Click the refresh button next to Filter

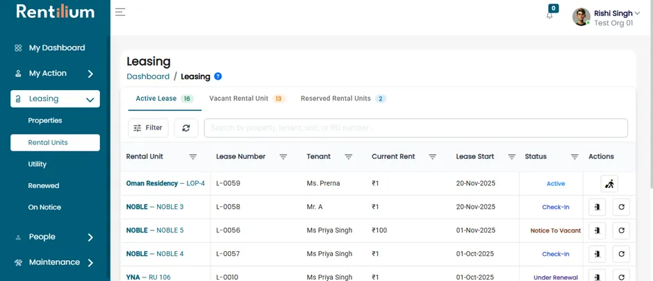click(186, 128)
